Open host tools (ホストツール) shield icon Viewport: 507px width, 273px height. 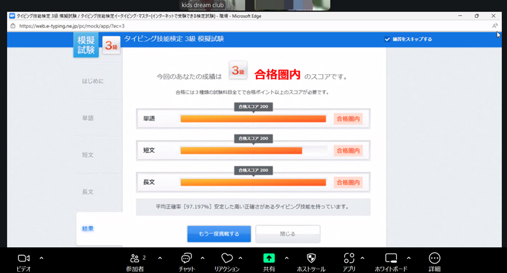[311, 258]
